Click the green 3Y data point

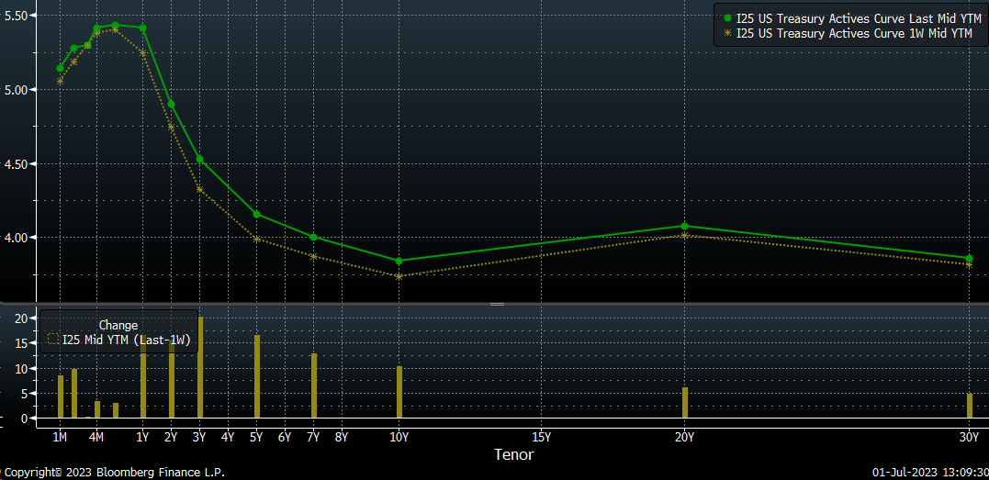click(199, 159)
